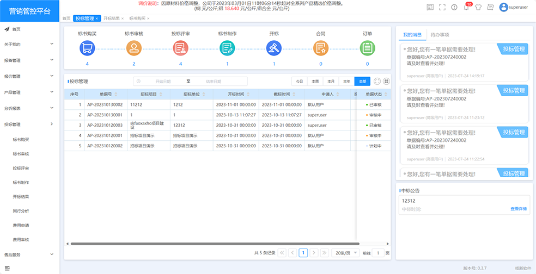Click the 标书审核 stamp icon
This screenshot has height=274, width=536.
[134, 48]
